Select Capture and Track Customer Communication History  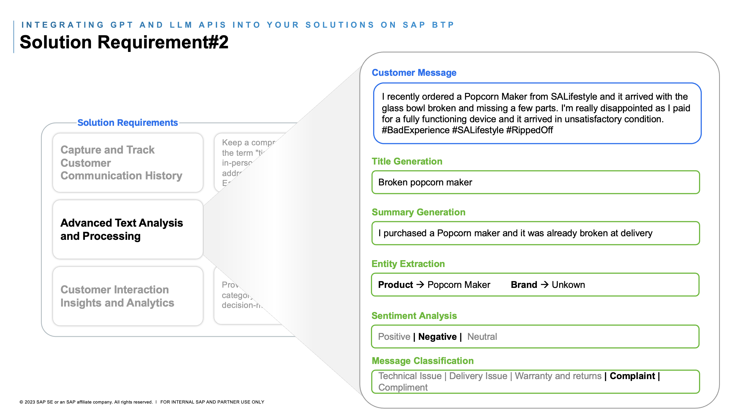click(128, 163)
